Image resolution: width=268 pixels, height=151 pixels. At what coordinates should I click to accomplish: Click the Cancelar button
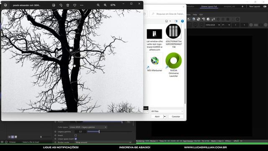tap(176, 117)
